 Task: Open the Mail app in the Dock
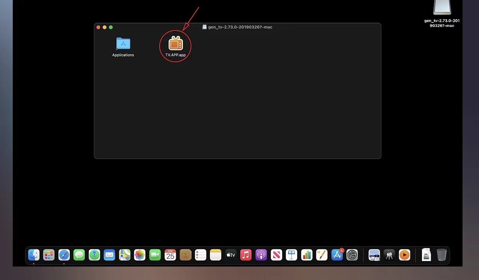coord(109,255)
